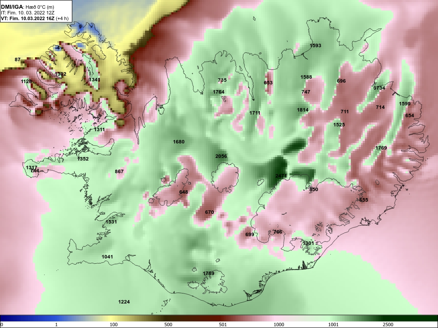Viewport: 438px width, 328px height.
Task: Select the 1041 height label
Action: pyautogui.click(x=107, y=257)
